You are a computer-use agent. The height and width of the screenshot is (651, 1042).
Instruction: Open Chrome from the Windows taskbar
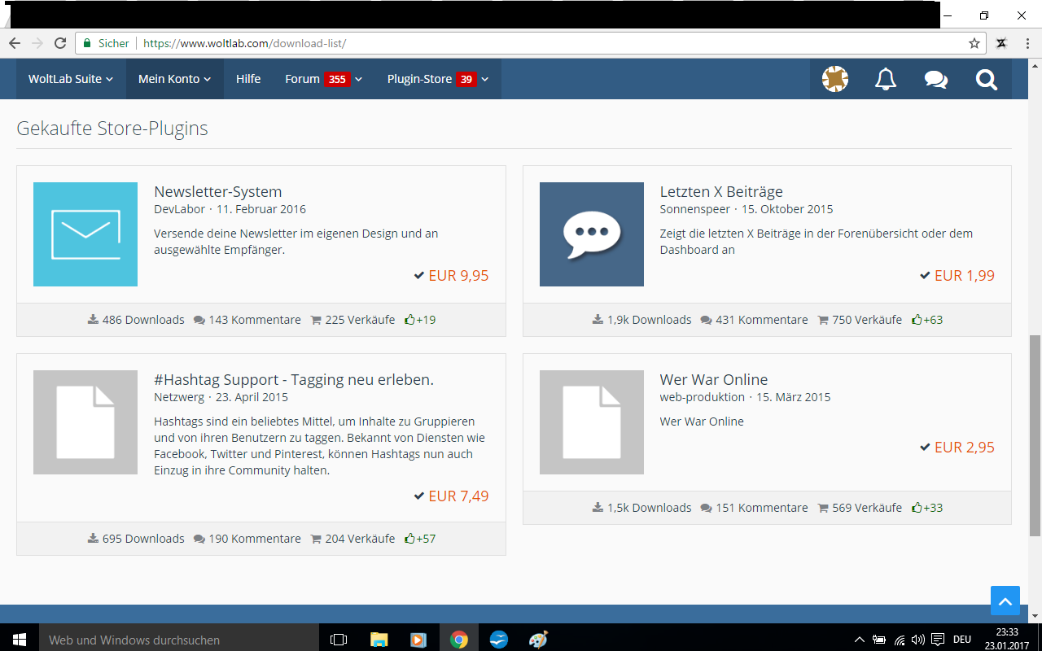point(459,640)
